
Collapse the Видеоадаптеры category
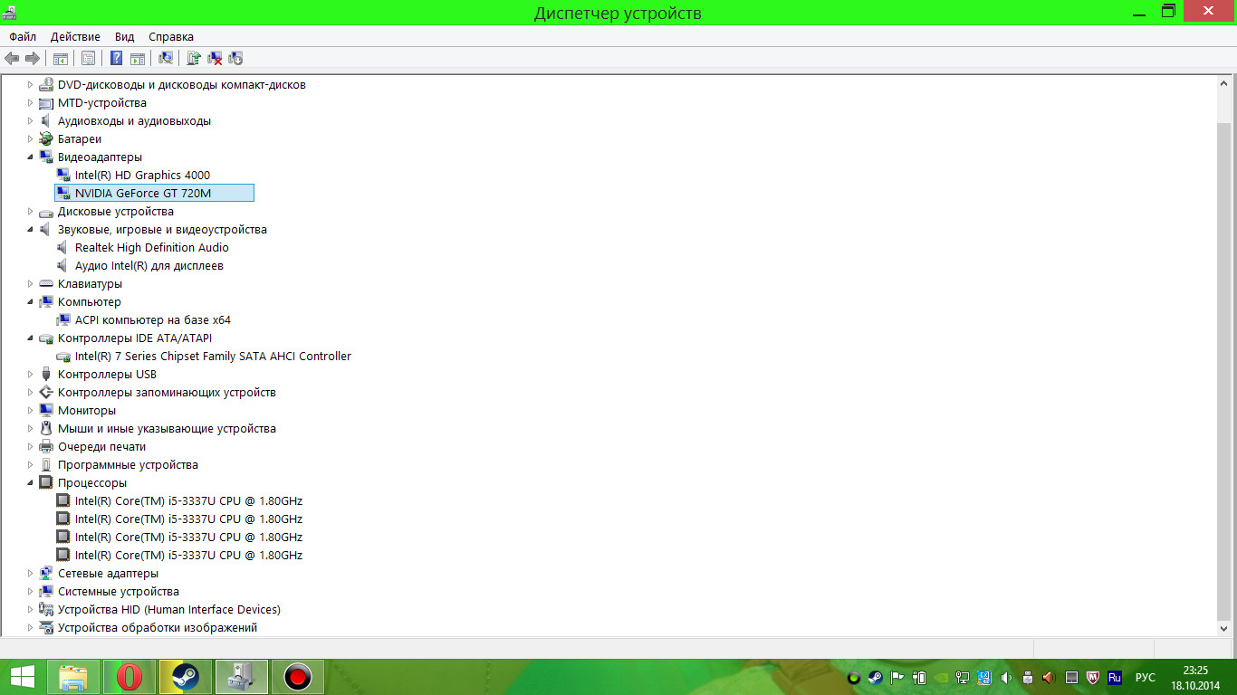click(x=30, y=157)
